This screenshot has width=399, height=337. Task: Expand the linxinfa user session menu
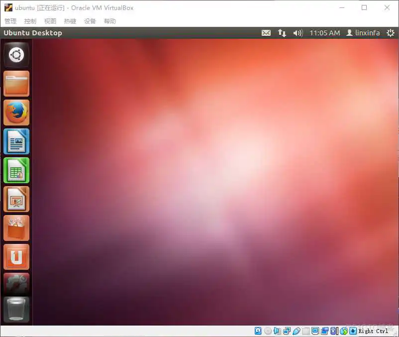[363, 33]
